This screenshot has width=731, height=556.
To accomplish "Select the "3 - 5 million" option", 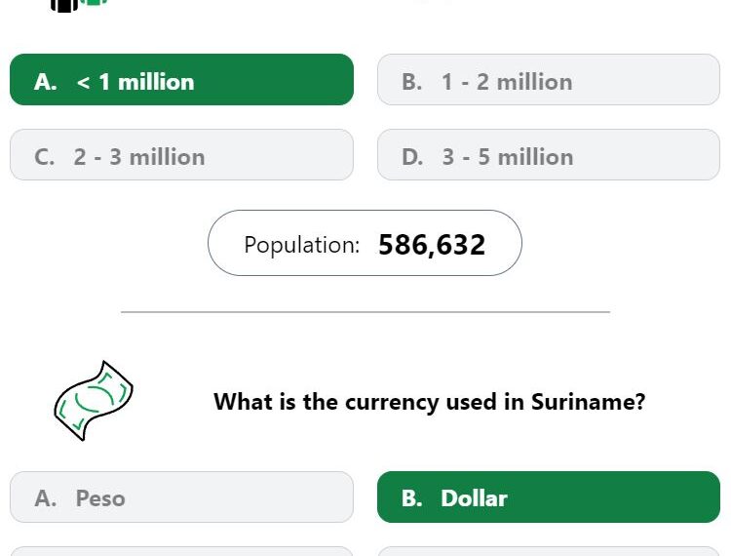I will pyautogui.click(x=548, y=154).
